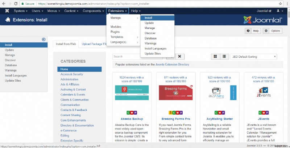Screen dimensions: 290x148
Task: Switch to grid view icon
Action: tap(215, 57)
